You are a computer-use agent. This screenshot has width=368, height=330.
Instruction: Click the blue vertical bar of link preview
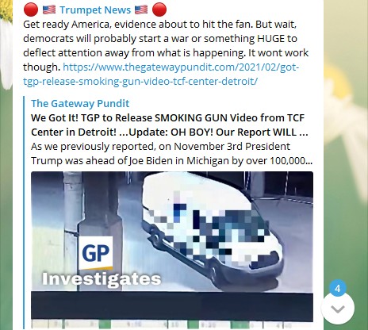(x=24, y=212)
